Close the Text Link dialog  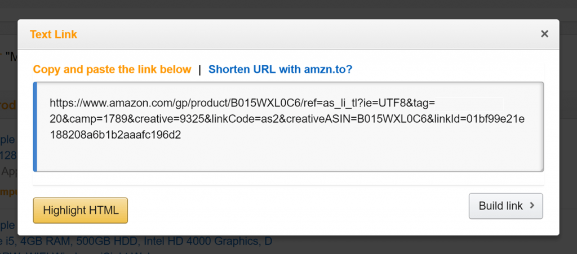pos(544,34)
